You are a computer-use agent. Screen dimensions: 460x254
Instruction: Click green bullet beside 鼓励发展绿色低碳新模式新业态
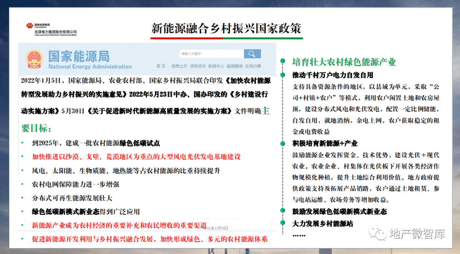tap(282, 211)
